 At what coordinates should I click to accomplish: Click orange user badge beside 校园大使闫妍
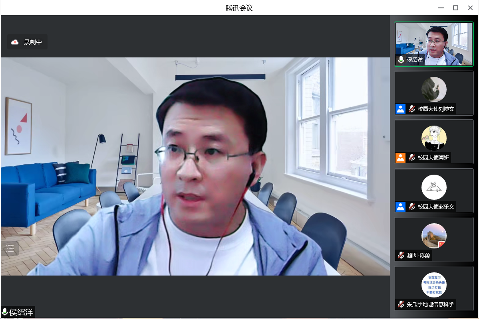400,158
